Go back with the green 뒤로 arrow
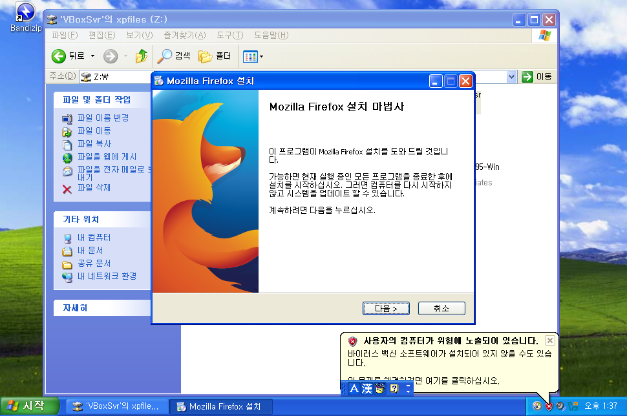The height and width of the screenshot is (416, 627). 68,56
